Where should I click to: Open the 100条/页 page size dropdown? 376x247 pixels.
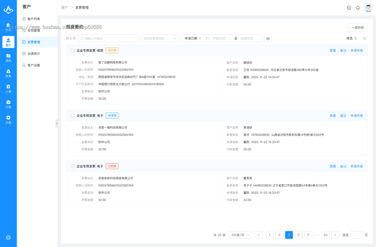click(x=240, y=235)
